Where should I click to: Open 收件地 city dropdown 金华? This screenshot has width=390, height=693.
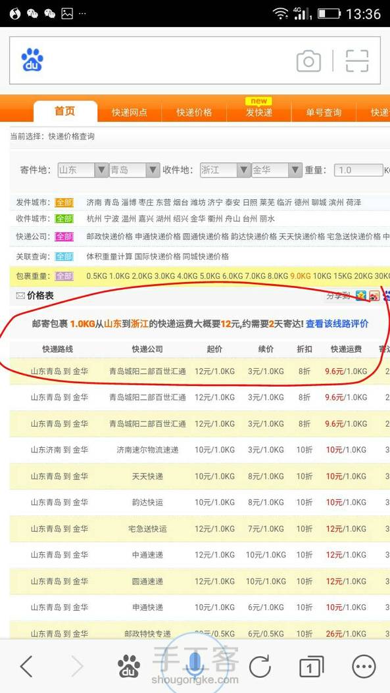click(x=277, y=170)
